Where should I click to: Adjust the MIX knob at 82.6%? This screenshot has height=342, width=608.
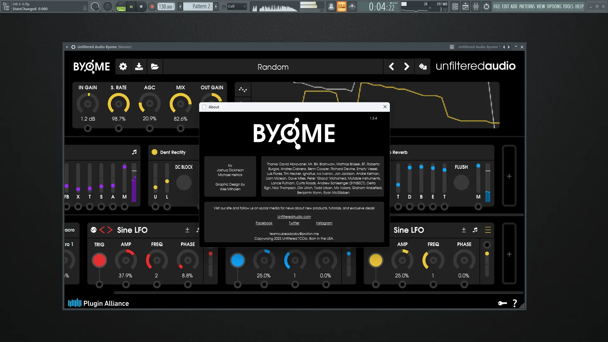click(180, 104)
